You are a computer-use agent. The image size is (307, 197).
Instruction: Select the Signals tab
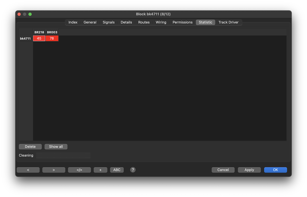108,22
